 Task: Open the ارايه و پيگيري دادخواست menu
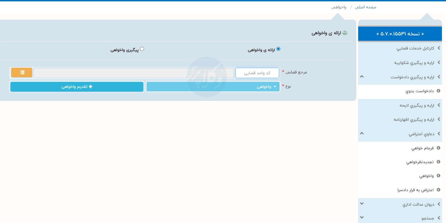[x=413, y=77]
